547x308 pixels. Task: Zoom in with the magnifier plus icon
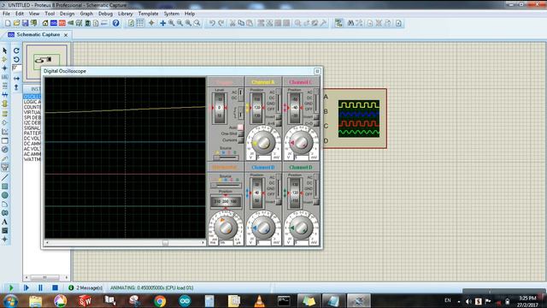tap(171, 23)
